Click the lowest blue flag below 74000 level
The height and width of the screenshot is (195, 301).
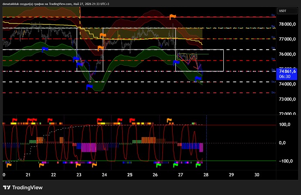coord(89,87)
